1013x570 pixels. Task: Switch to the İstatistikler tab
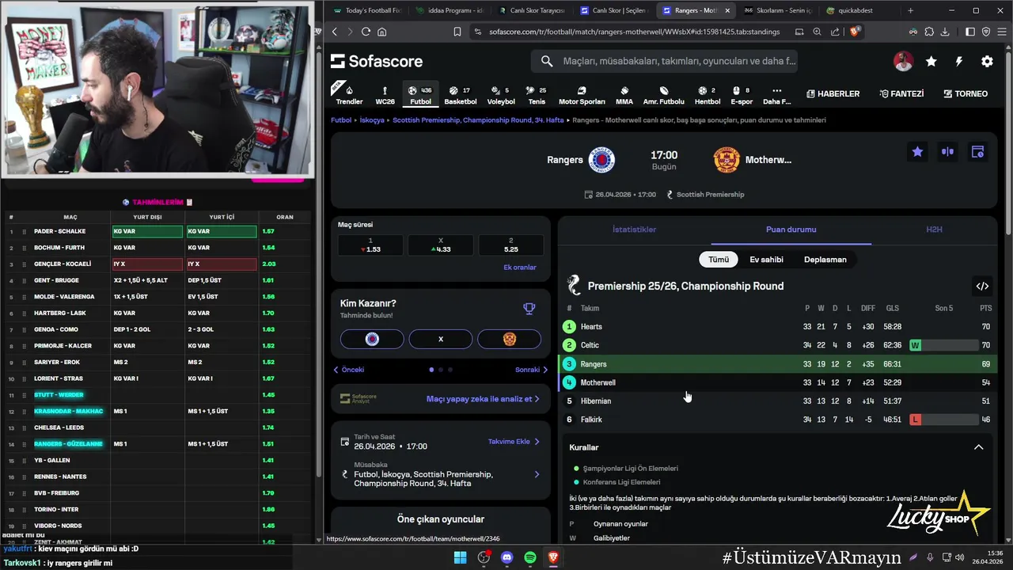click(x=634, y=230)
